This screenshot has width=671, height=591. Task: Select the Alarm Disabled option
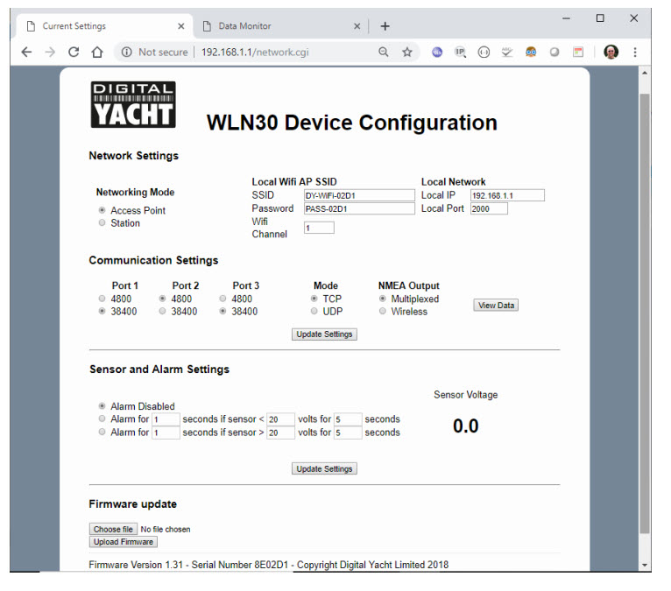(x=102, y=406)
